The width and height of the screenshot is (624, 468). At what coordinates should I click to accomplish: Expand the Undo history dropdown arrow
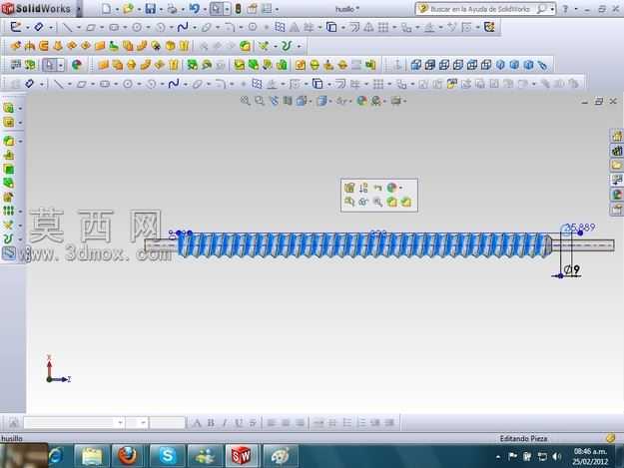click(x=204, y=9)
